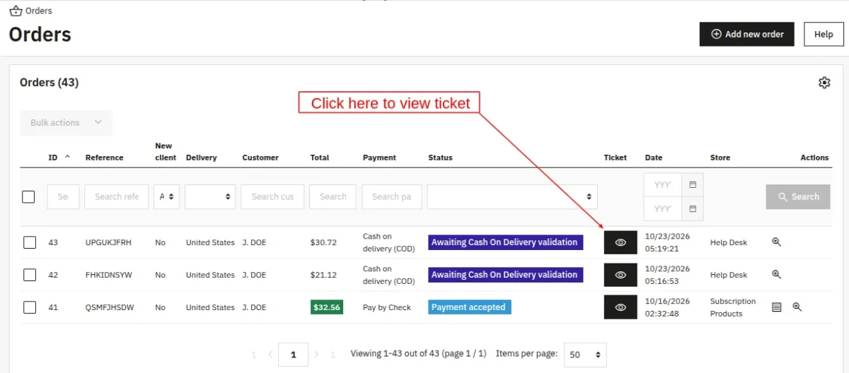Screen dimensions: 849x373
Task: Toggle the select-all orders checkbox
Action: tap(28, 197)
